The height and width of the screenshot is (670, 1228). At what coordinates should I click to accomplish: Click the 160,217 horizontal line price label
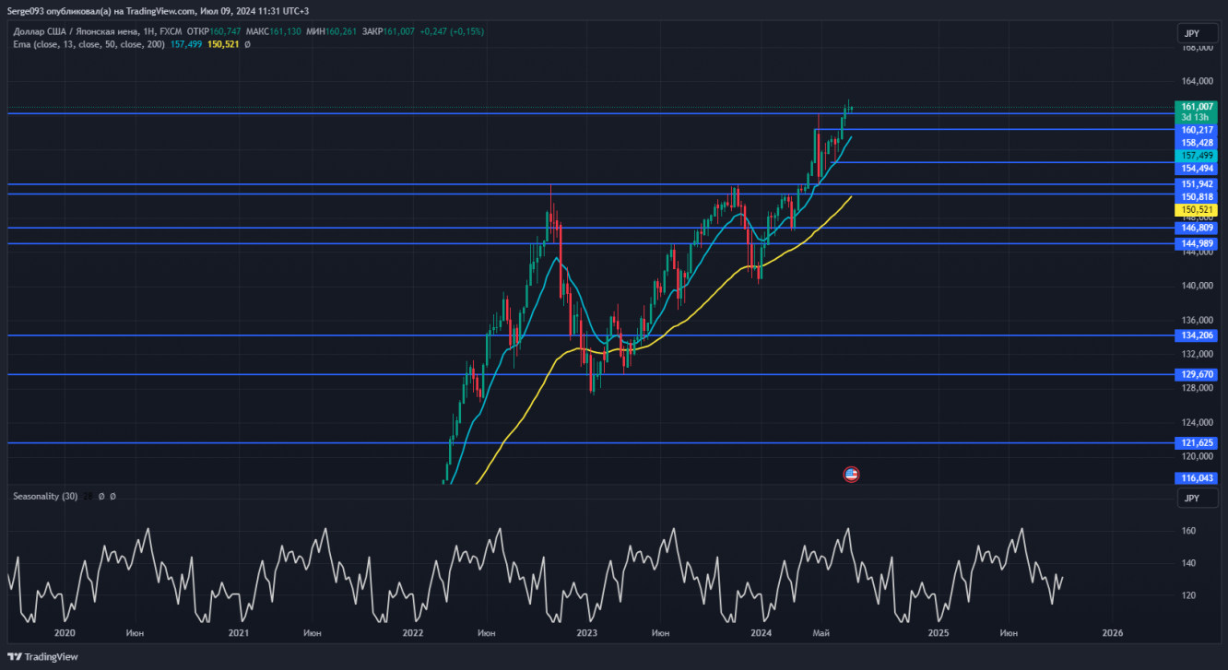(x=1197, y=130)
